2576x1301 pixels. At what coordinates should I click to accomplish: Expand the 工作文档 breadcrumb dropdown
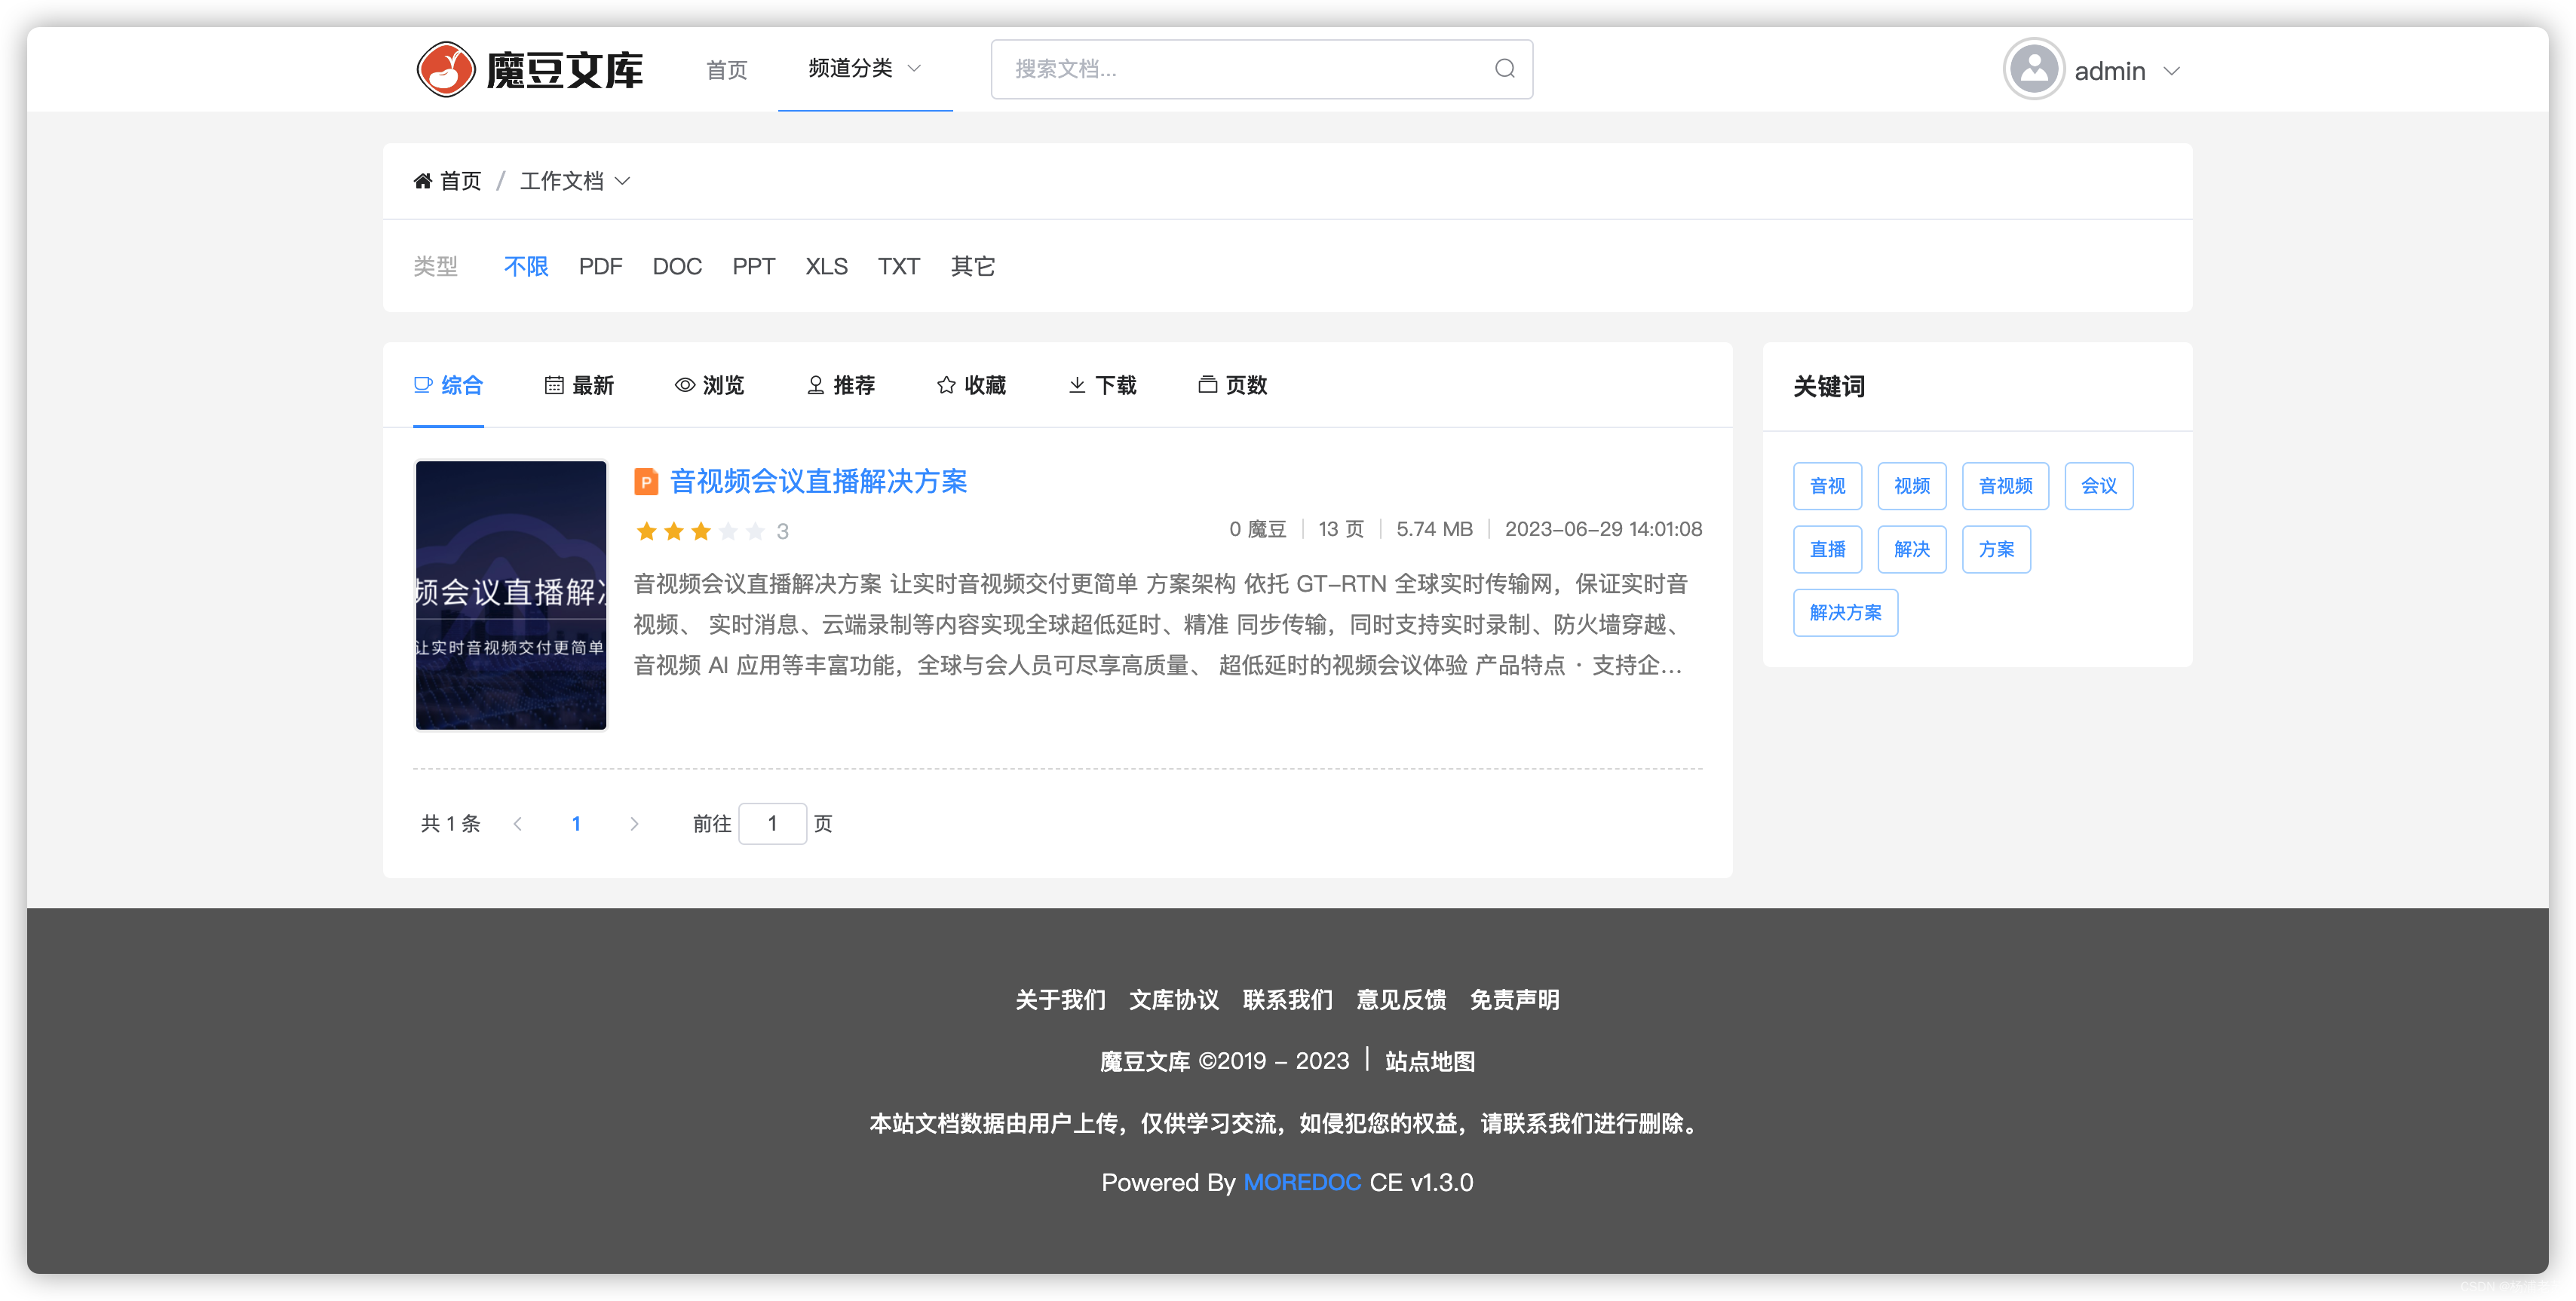(x=575, y=181)
